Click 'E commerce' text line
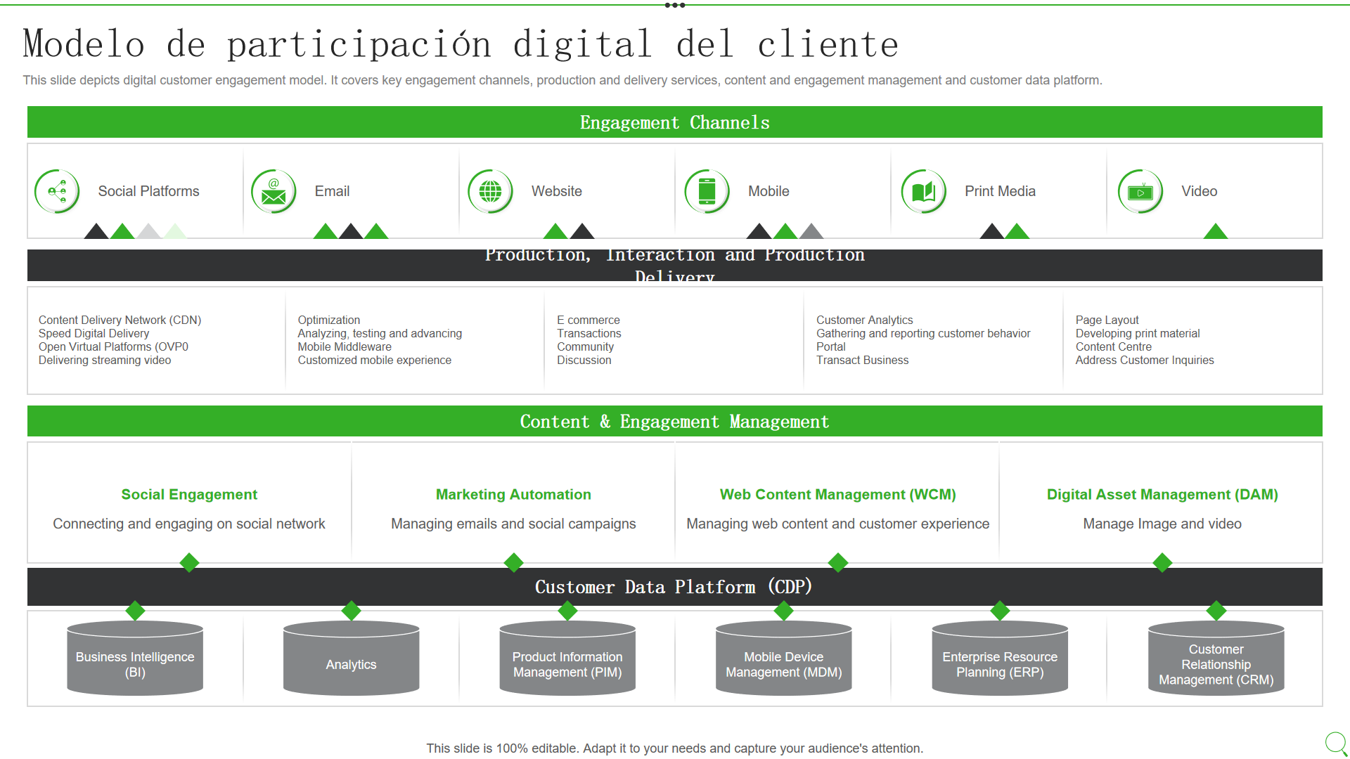The height and width of the screenshot is (759, 1350). [589, 320]
